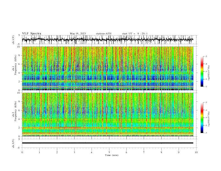
Task: Click the "3" label on the time axis
Action: [x=74, y=152]
